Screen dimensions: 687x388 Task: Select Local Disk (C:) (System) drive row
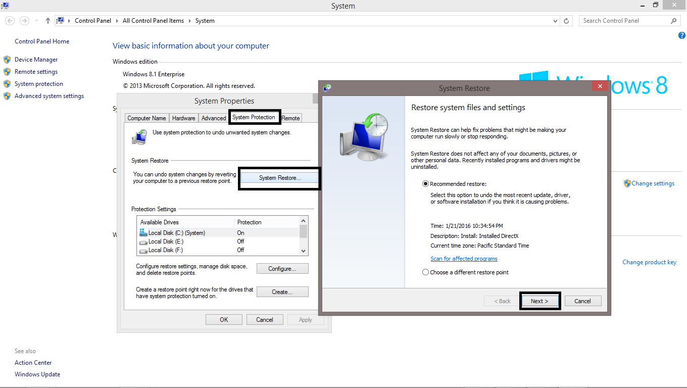click(x=218, y=233)
